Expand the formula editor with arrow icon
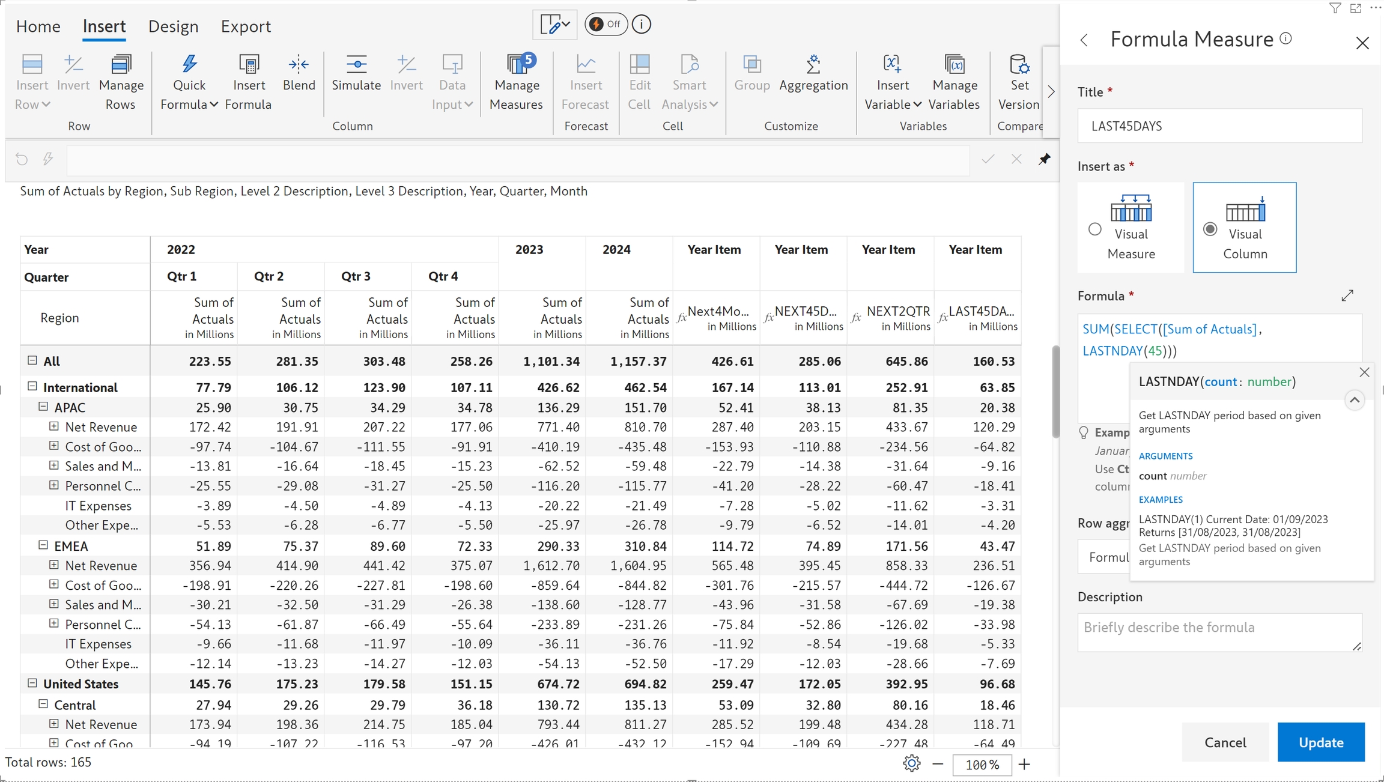Image resolution: width=1384 pixels, height=782 pixels. [x=1347, y=296]
